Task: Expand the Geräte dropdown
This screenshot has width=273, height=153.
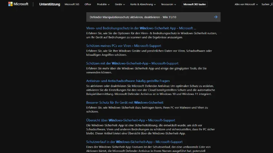Action: pos(120,4)
